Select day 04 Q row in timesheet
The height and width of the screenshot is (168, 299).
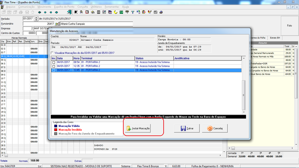[x=24, y=56]
